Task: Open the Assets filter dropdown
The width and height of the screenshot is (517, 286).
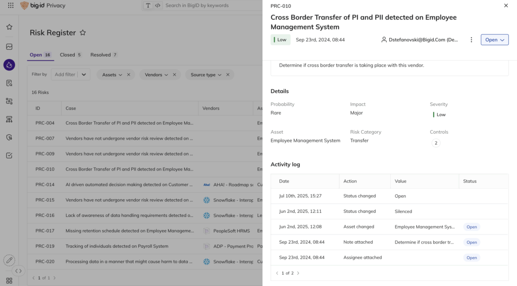Action: [x=112, y=75]
